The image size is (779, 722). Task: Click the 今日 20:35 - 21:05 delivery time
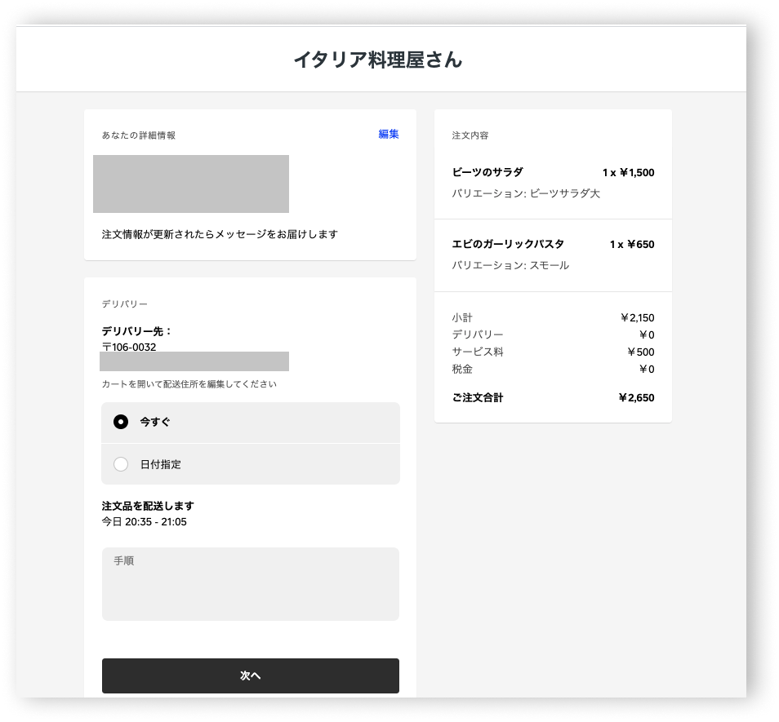point(144,522)
